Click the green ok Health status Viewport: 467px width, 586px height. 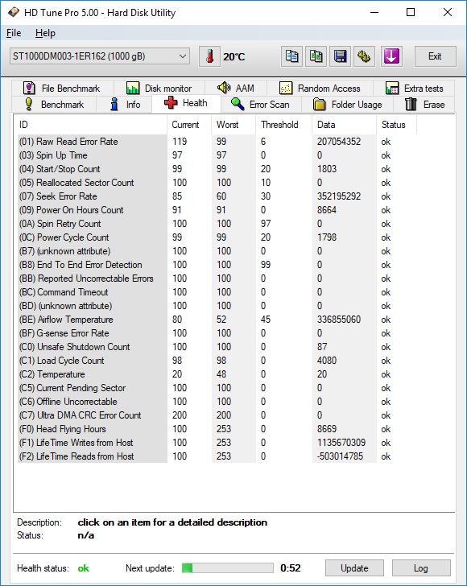pyautogui.click(x=84, y=568)
